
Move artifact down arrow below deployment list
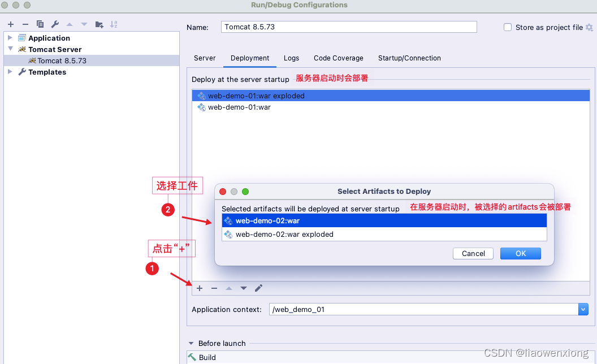(x=244, y=288)
